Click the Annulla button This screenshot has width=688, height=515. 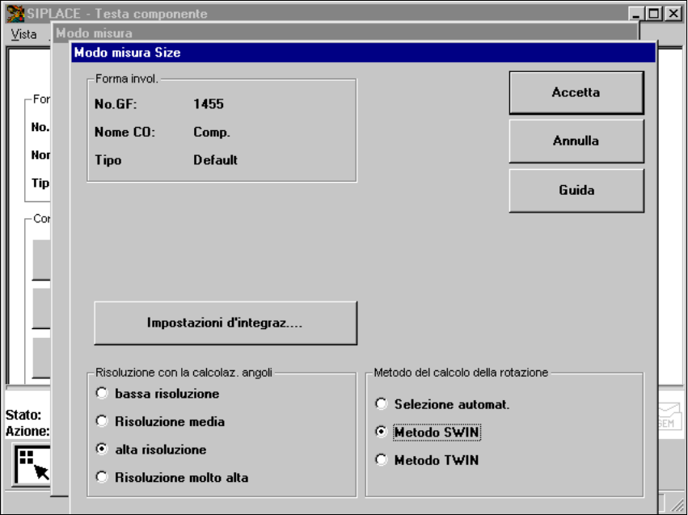coord(576,141)
